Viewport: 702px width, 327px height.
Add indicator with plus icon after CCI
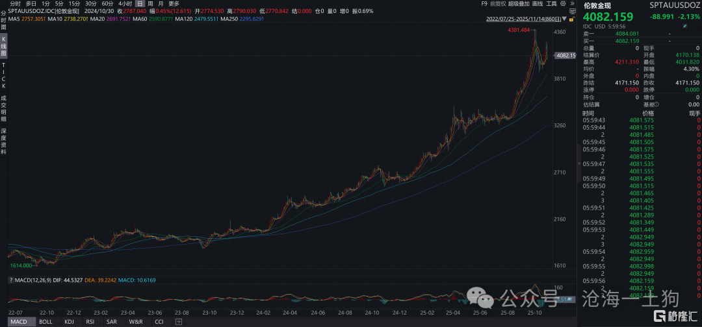pyautogui.click(x=179, y=322)
